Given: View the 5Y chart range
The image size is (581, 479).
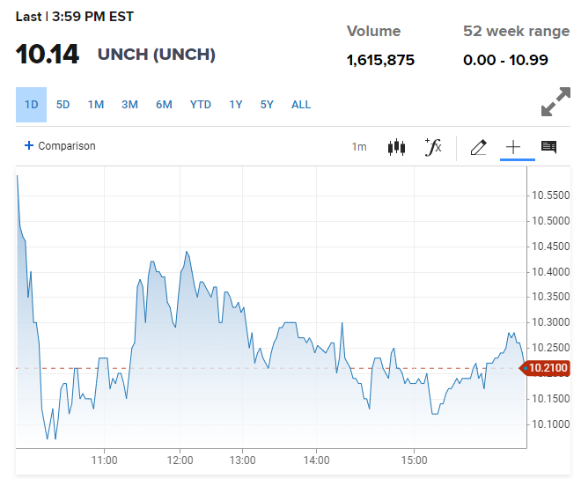Looking at the screenshot, I should click(x=267, y=105).
